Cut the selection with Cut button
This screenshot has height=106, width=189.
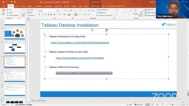(9, 10)
